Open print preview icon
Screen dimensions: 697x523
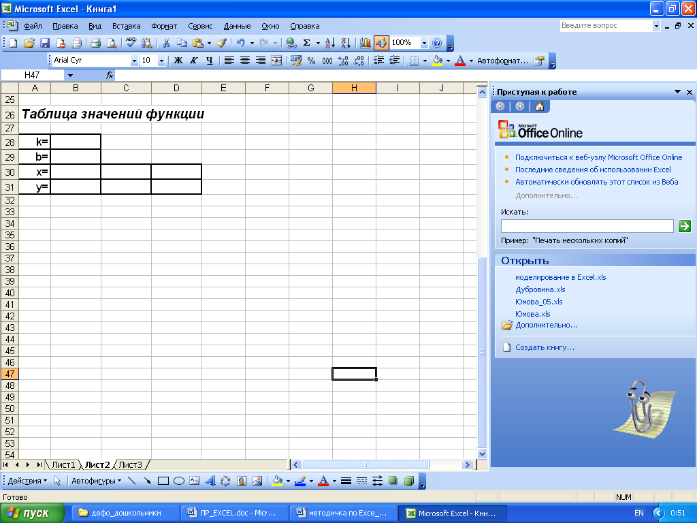point(112,43)
